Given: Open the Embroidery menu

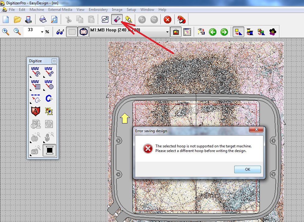Looking at the screenshot, I should [98, 10].
